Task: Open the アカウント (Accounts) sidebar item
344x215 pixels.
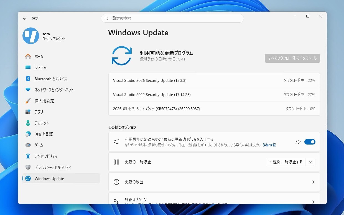Action: [x=42, y=123]
